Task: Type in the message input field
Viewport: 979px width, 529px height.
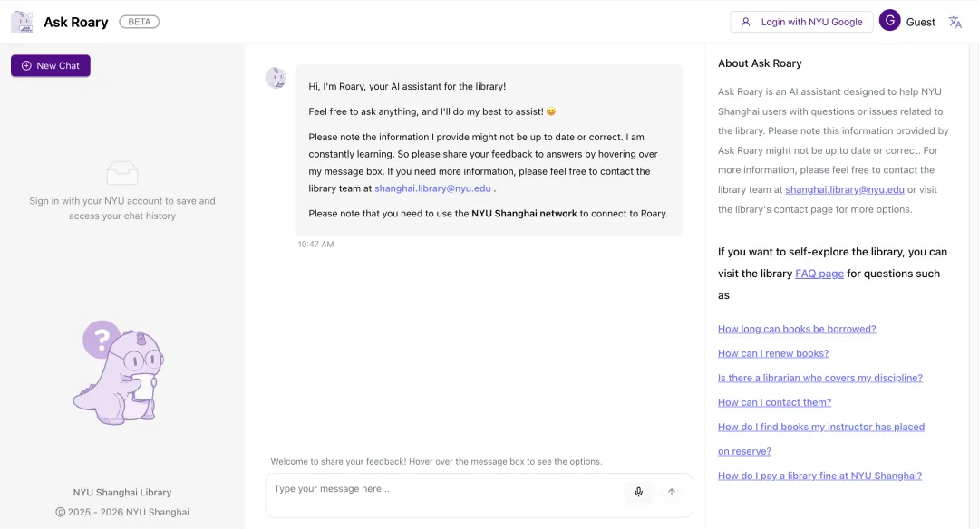Action: coord(444,489)
